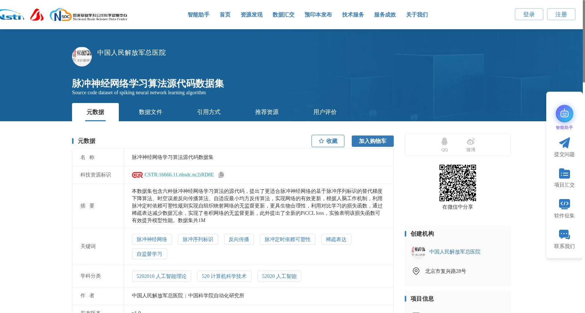This screenshot has height=313, width=585.
Task: Click the 联系我们 chat bubble icon
Action: tap(564, 234)
